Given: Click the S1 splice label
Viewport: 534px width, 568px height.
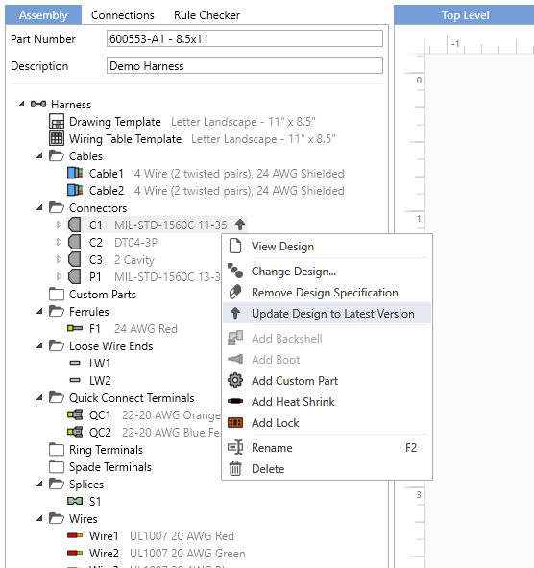Looking at the screenshot, I should (95, 502).
